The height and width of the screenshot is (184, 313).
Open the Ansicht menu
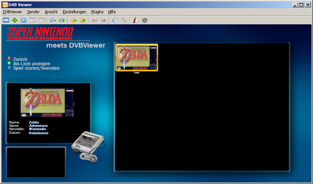(51, 12)
